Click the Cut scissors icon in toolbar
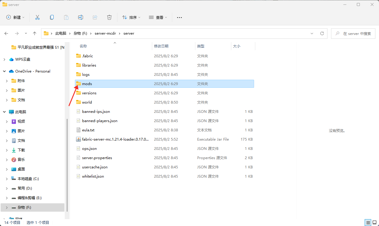Screen dimensions: 379x226 click(x=37, y=17)
